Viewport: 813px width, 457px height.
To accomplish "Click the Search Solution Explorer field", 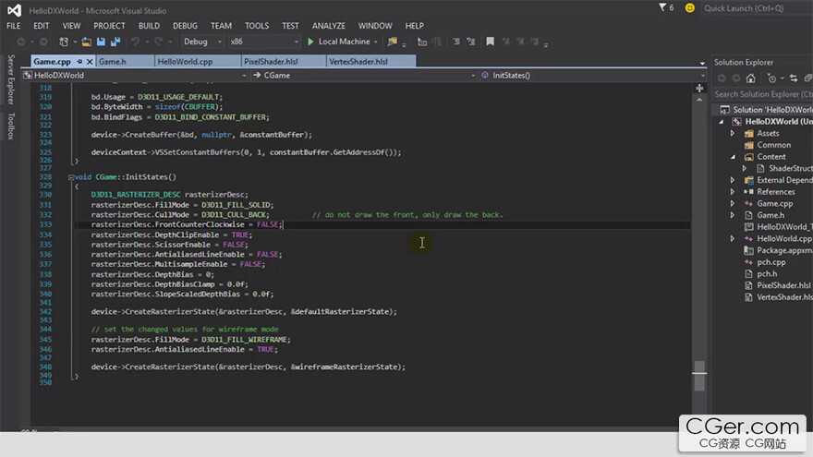I will pos(763,94).
